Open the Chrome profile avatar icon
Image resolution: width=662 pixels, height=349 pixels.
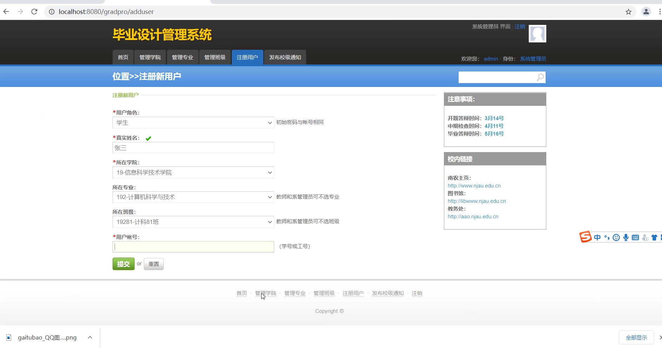(x=646, y=12)
